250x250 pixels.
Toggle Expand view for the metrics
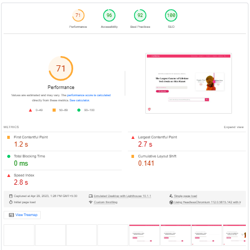234,127
